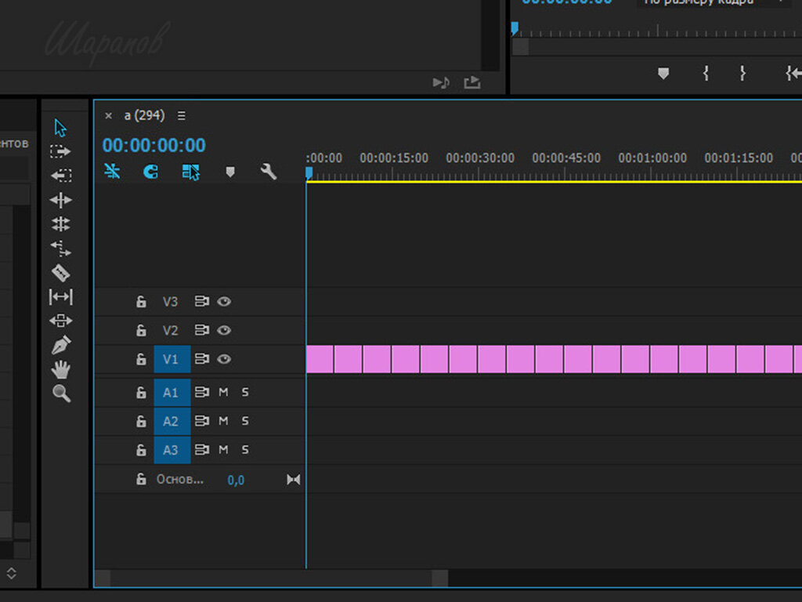This screenshot has height=602, width=802.
Task: Solo track A1
Action: pyautogui.click(x=245, y=392)
